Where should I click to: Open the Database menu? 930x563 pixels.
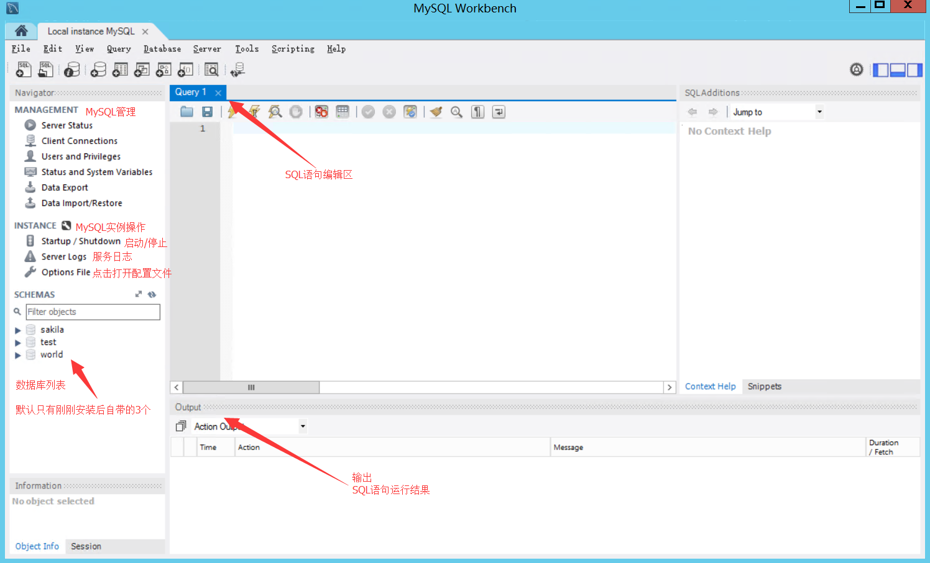pos(162,48)
